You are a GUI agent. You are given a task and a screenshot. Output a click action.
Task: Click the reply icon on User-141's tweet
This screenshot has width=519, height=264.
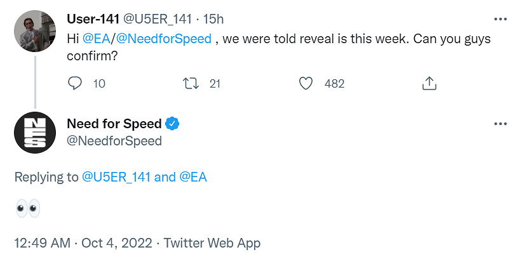[75, 83]
